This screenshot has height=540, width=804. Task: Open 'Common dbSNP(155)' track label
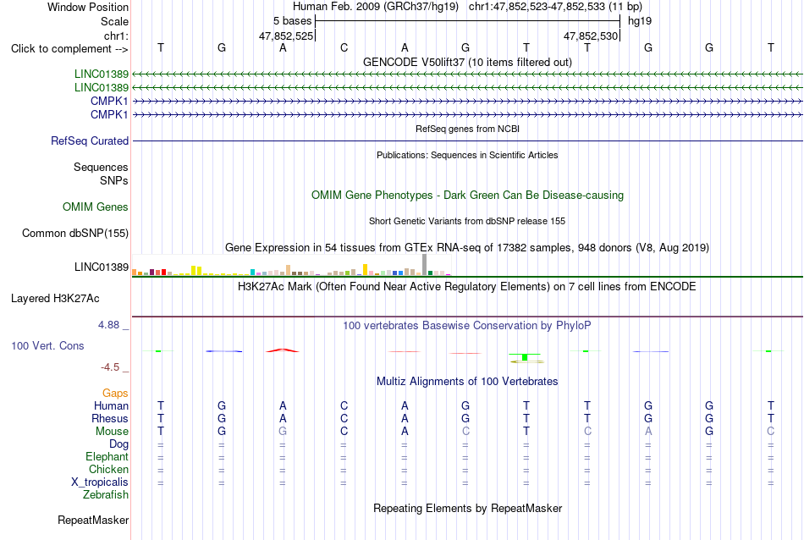tap(74, 233)
